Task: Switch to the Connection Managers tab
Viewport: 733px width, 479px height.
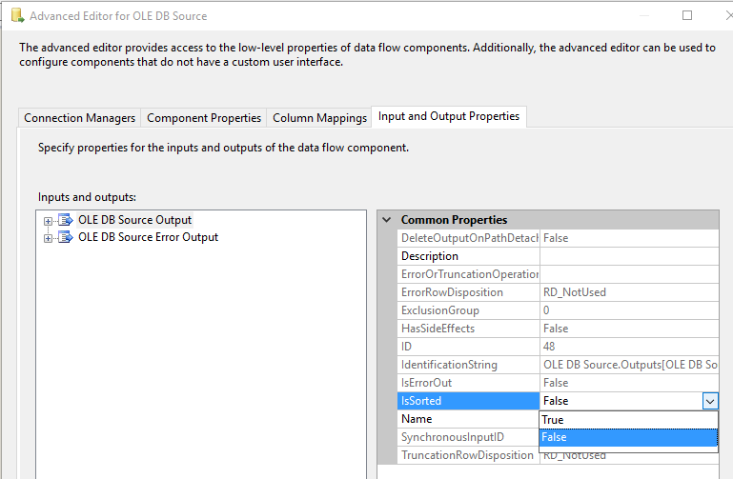Action: tap(79, 118)
